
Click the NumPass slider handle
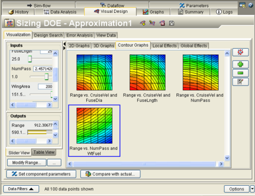click(47, 77)
